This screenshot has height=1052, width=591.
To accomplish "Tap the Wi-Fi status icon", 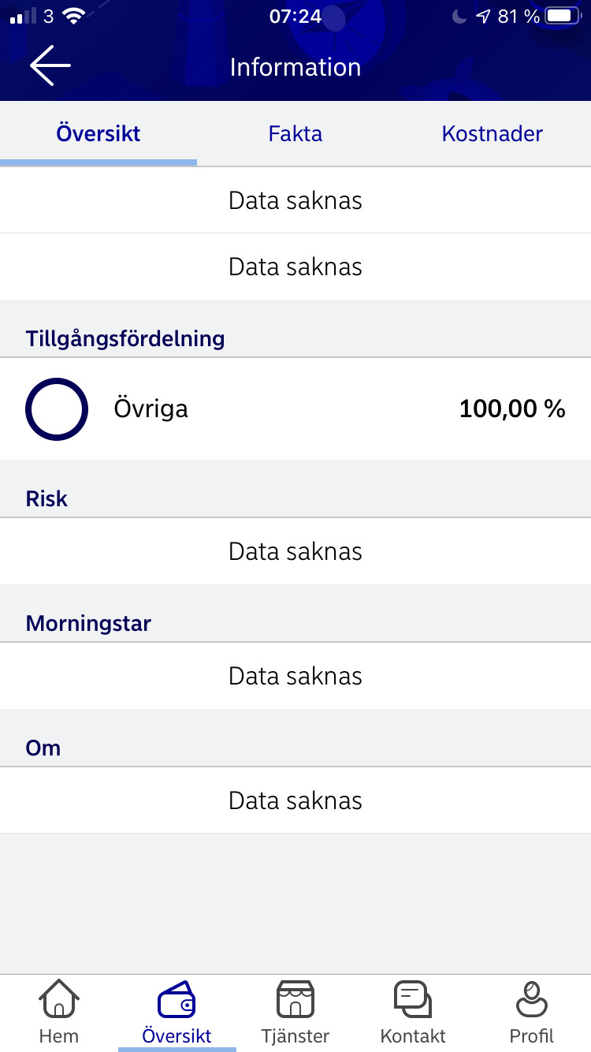I will click(73, 16).
